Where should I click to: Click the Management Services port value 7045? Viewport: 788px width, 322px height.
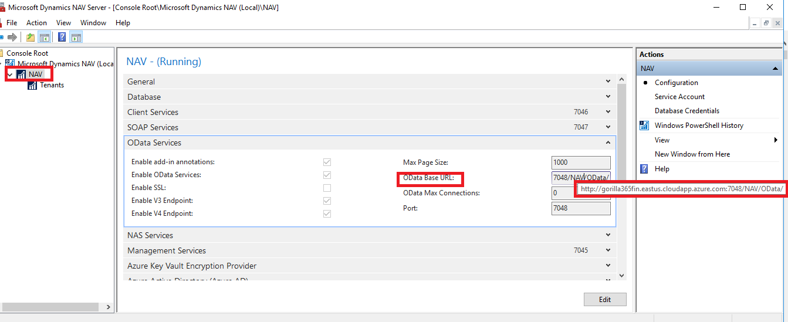pos(581,250)
